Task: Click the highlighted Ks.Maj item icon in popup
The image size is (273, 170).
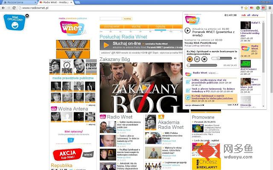Action: click(188, 98)
